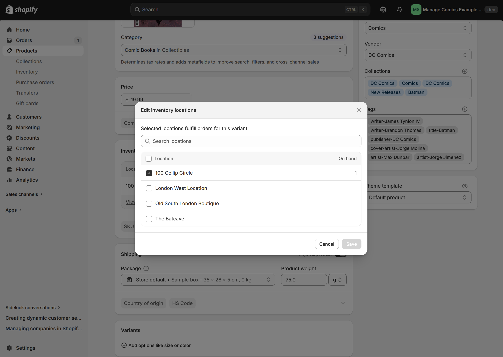Click Cancel in the dialog
Viewport: 503px width, 357px height.
(x=327, y=244)
